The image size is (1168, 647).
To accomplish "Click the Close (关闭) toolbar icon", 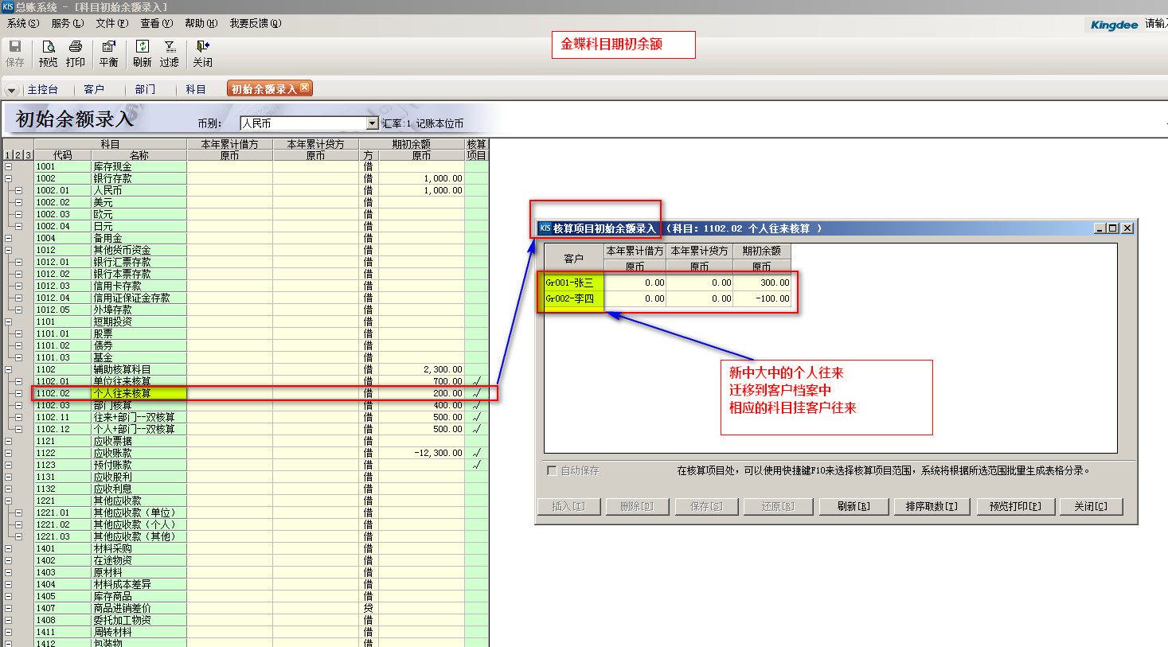I will tap(202, 53).
